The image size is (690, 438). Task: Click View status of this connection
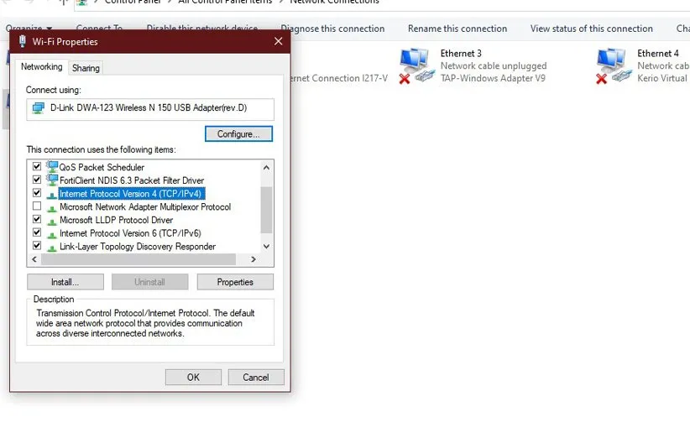click(x=592, y=29)
